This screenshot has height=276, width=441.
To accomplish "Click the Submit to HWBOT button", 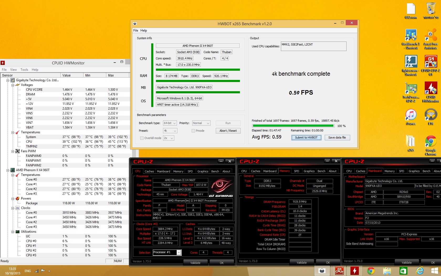I will (306, 137).
